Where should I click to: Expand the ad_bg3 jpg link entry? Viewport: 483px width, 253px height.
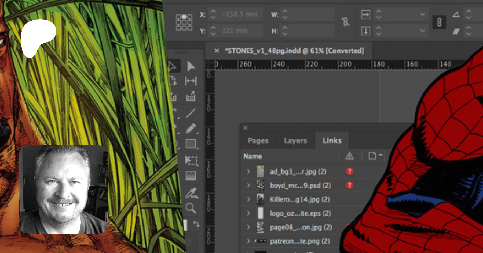(248, 171)
